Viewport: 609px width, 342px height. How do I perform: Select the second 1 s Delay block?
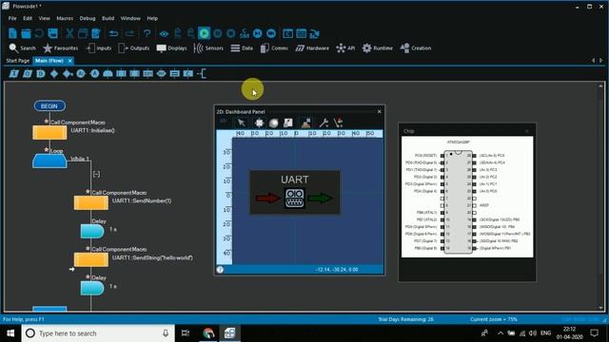pos(92,288)
